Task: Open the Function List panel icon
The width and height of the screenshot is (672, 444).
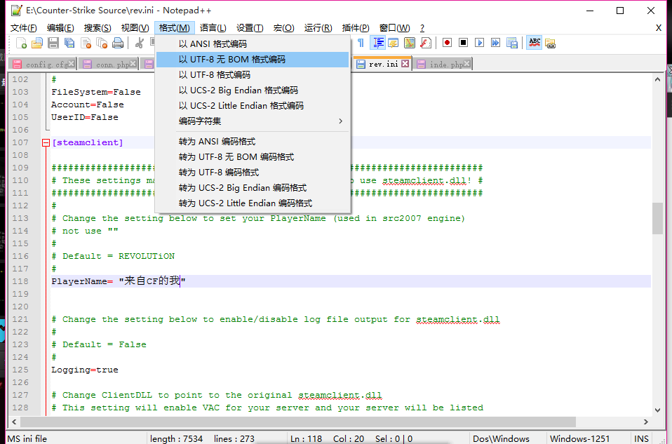Action: [x=426, y=43]
